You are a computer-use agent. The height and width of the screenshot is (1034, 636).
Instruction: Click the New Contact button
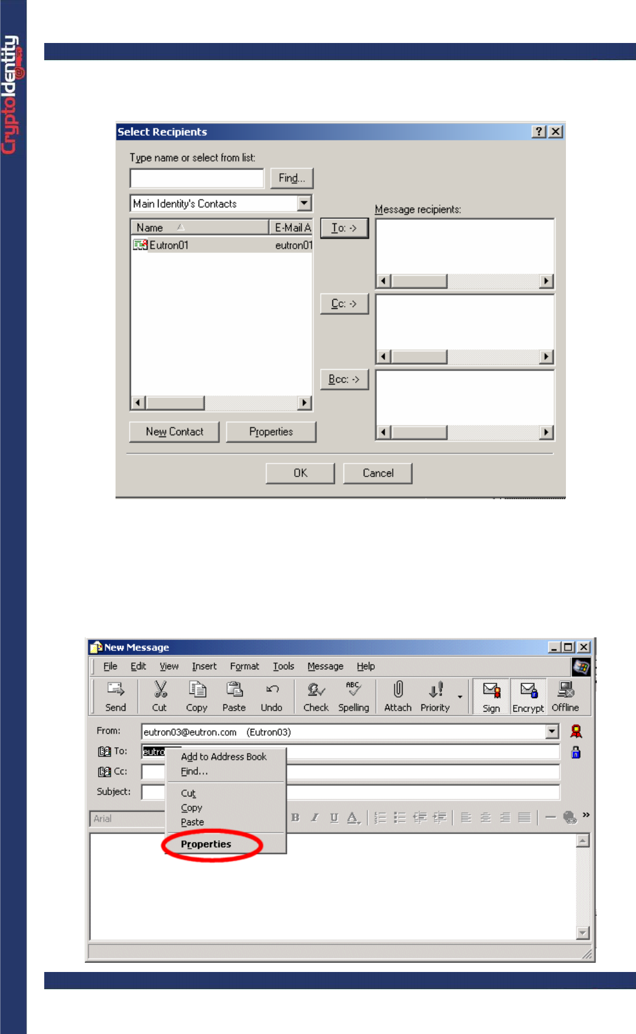pos(175,432)
